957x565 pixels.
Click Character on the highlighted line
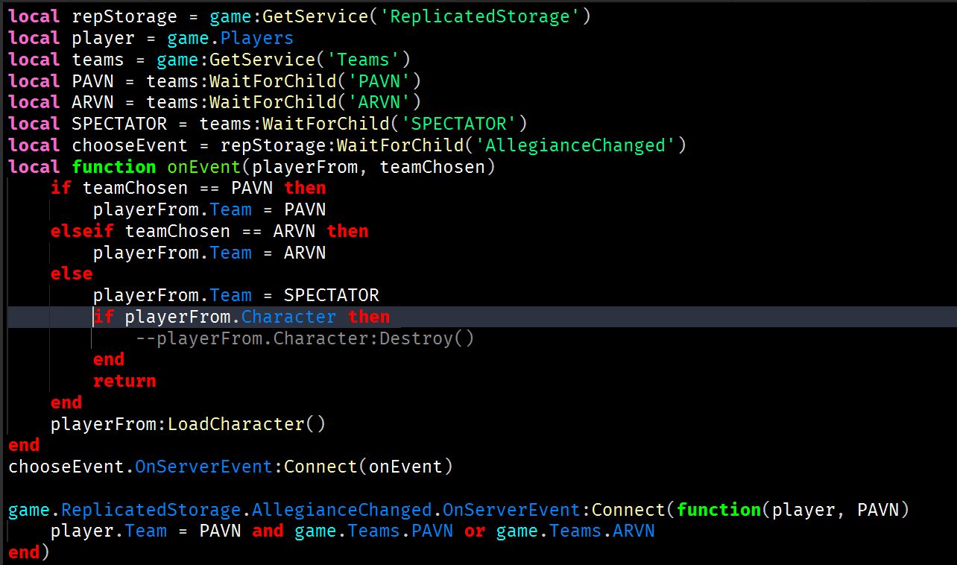point(288,317)
